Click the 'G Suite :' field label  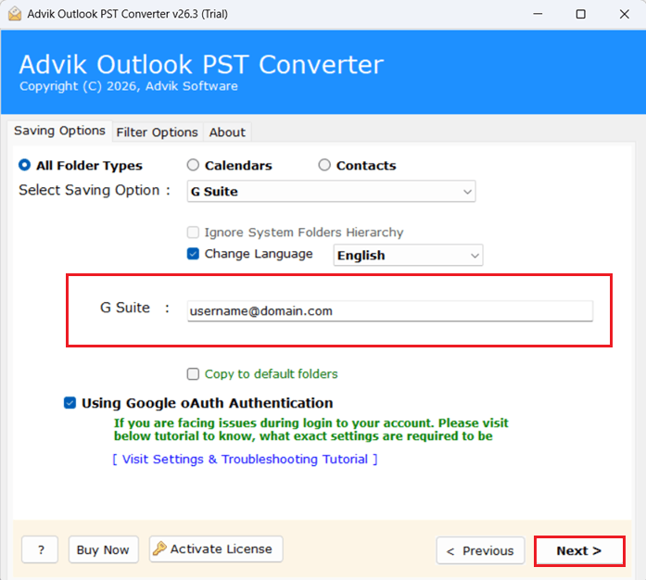(134, 308)
